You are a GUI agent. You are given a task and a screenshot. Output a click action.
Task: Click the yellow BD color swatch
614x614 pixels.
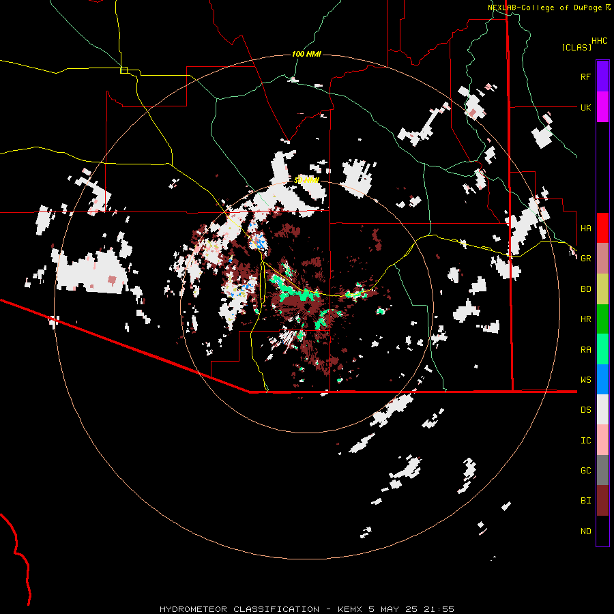[x=602, y=289]
